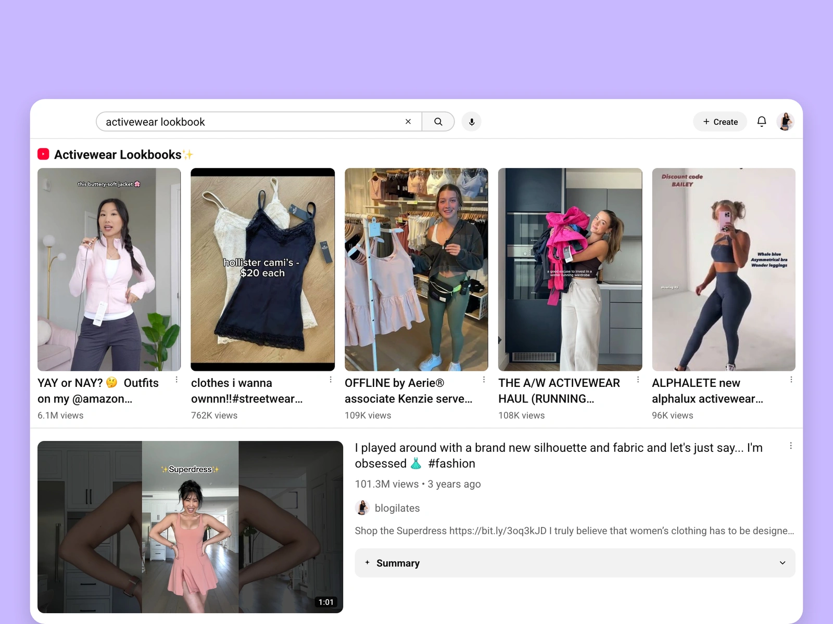Click the 'Shop the Superdress' description text
Image resolution: width=833 pixels, height=624 pixels.
click(x=574, y=531)
